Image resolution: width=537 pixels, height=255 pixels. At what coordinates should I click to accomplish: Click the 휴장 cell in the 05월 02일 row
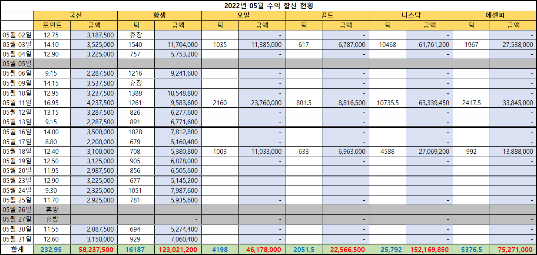coord(136,35)
